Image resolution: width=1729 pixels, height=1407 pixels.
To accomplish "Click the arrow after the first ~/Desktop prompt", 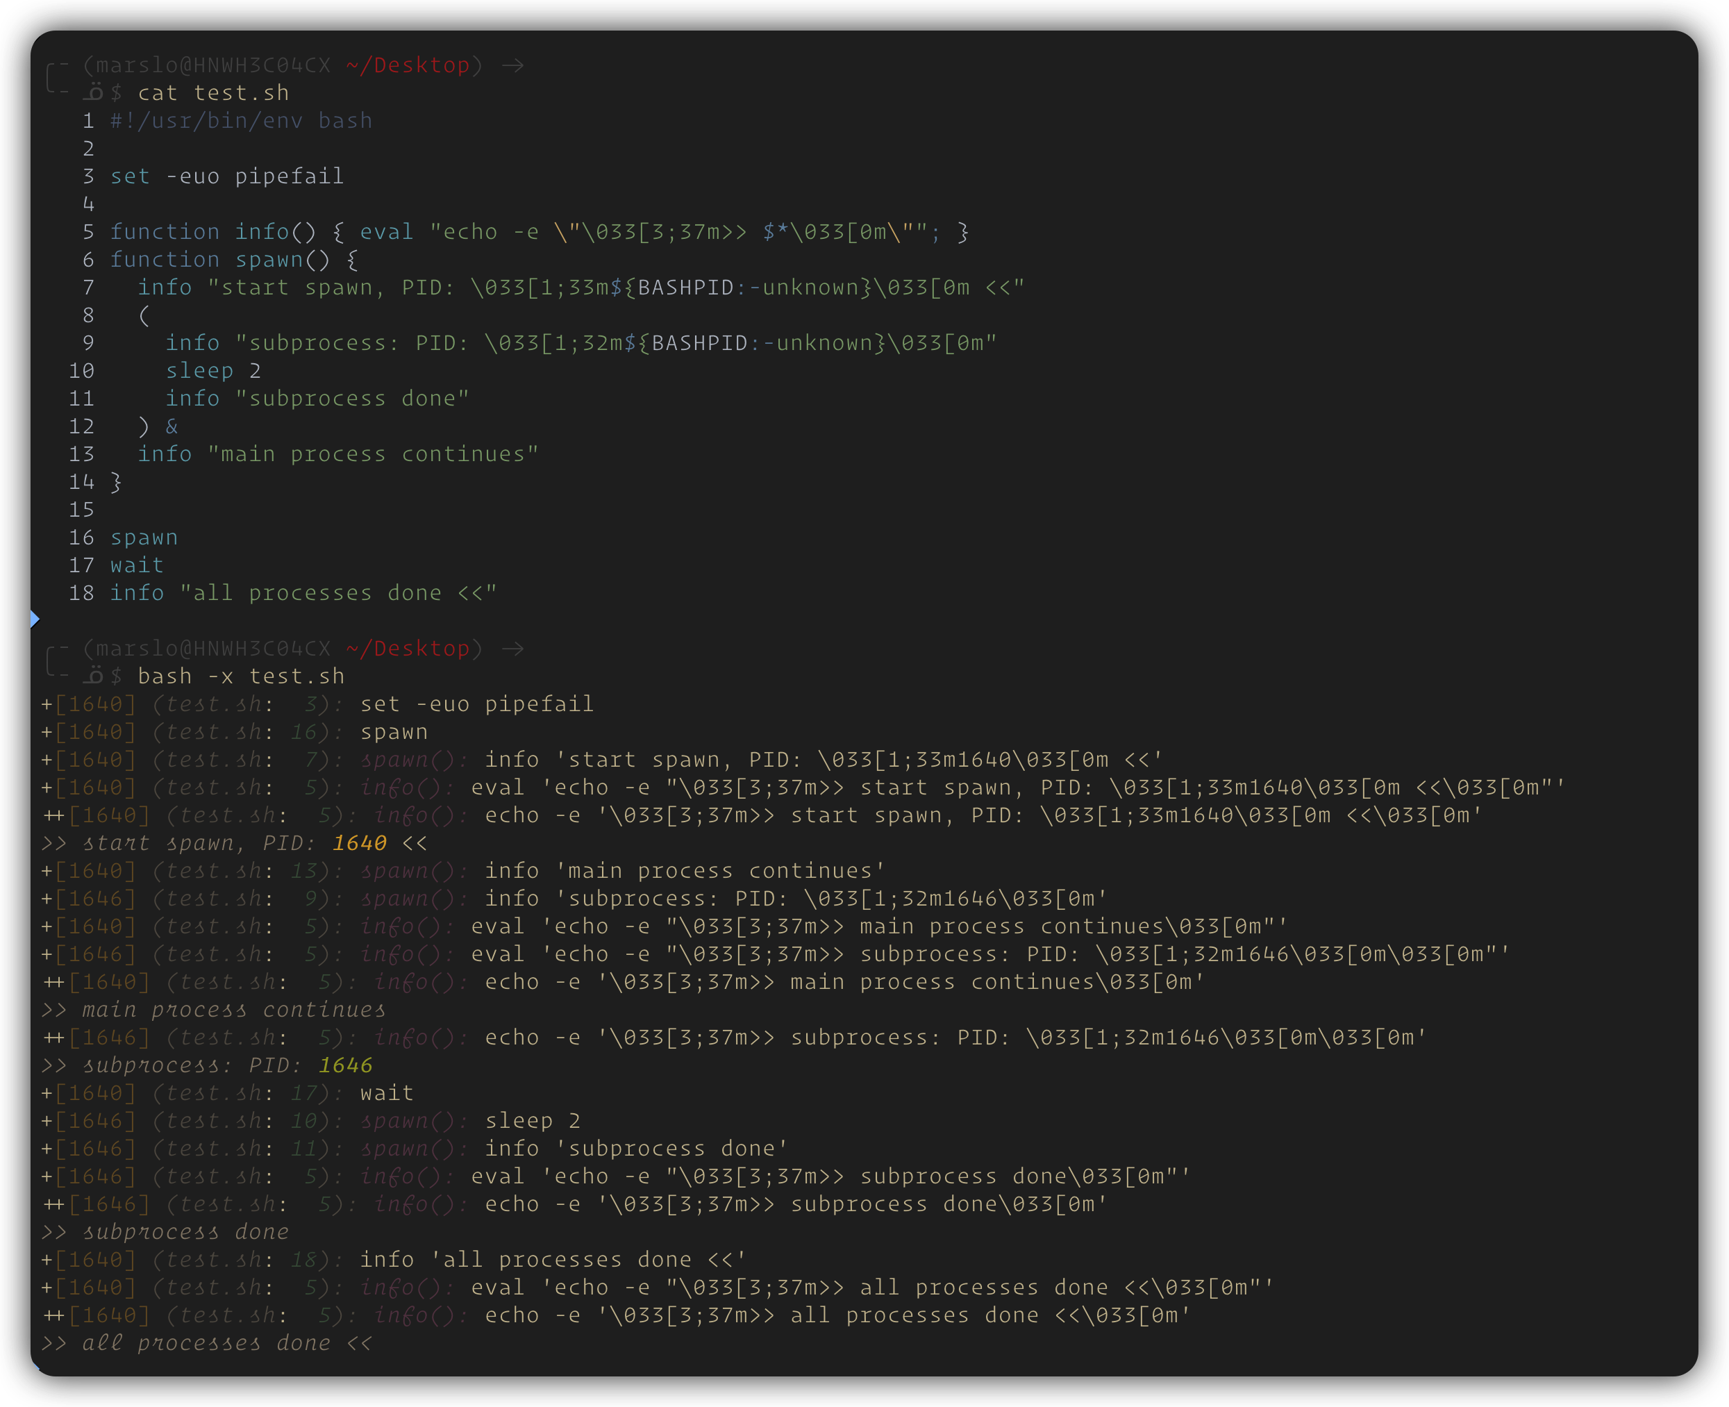I will tap(512, 65).
